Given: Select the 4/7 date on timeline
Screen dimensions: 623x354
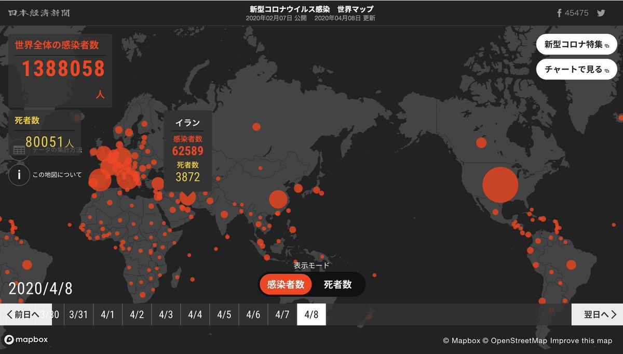Looking at the screenshot, I should 282,314.
